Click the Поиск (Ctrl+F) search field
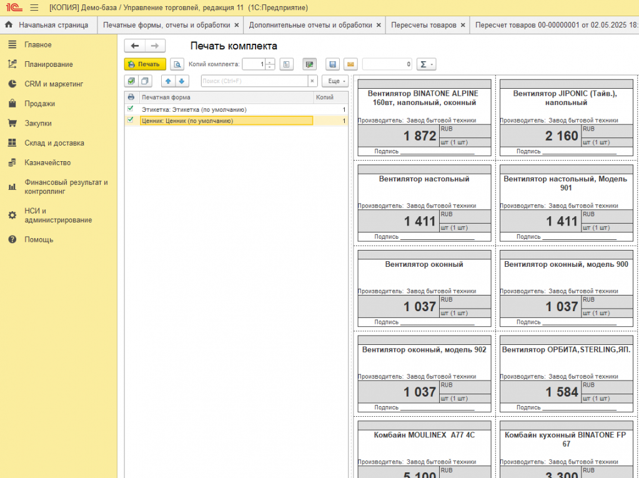Screen dimensions: 639x478 [x=254, y=81]
